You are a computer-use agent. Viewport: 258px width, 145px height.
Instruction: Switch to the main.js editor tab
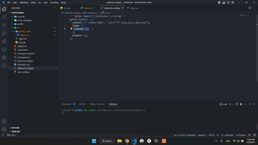(67, 8)
